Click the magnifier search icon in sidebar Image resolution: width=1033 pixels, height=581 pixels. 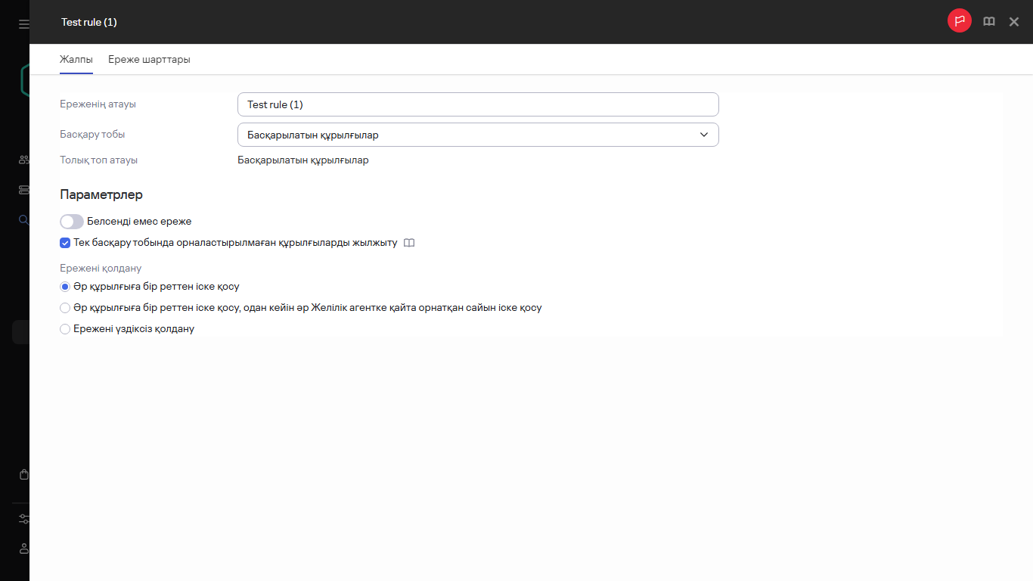[x=23, y=220]
